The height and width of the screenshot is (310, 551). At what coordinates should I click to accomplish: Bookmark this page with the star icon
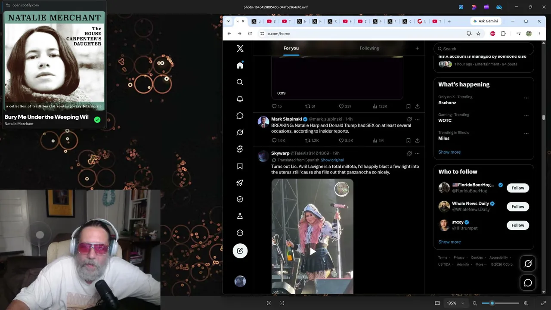(x=478, y=34)
